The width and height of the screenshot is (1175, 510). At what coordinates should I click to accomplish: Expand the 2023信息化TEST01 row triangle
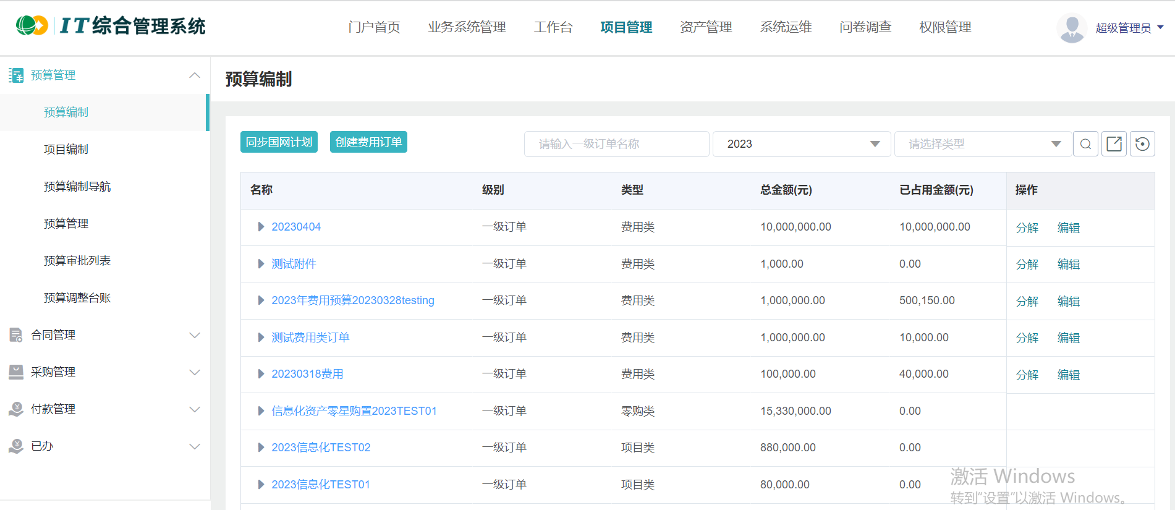(261, 485)
